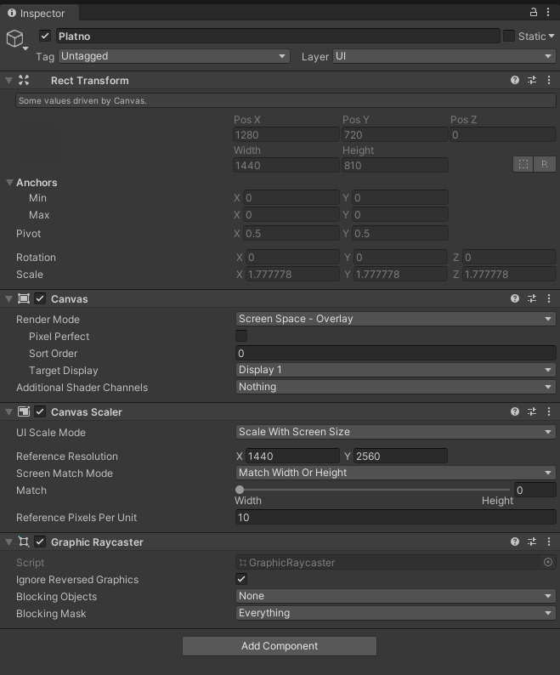The width and height of the screenshot is (560, 675).
Task: Click the Raw edit mode R button
Action: coord(545,164)
